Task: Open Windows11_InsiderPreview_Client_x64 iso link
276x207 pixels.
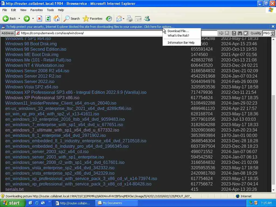Action: coord(61,103)
